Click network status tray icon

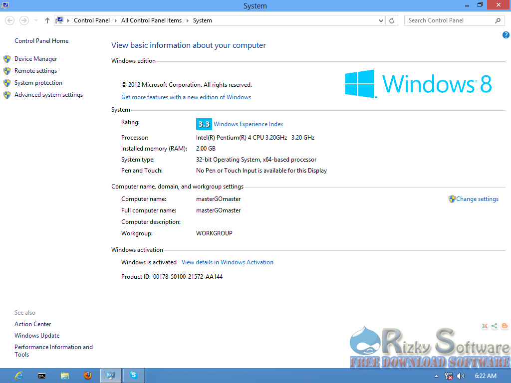449,376
